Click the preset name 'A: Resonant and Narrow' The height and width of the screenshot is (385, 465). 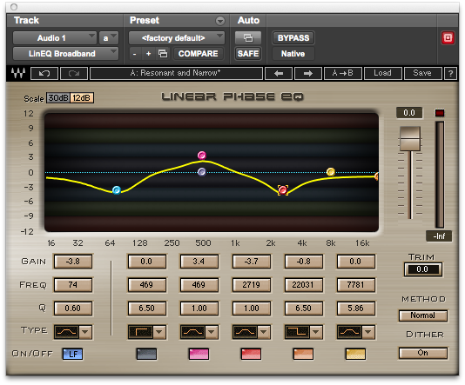pyautogui.click(x=176, y=73)
